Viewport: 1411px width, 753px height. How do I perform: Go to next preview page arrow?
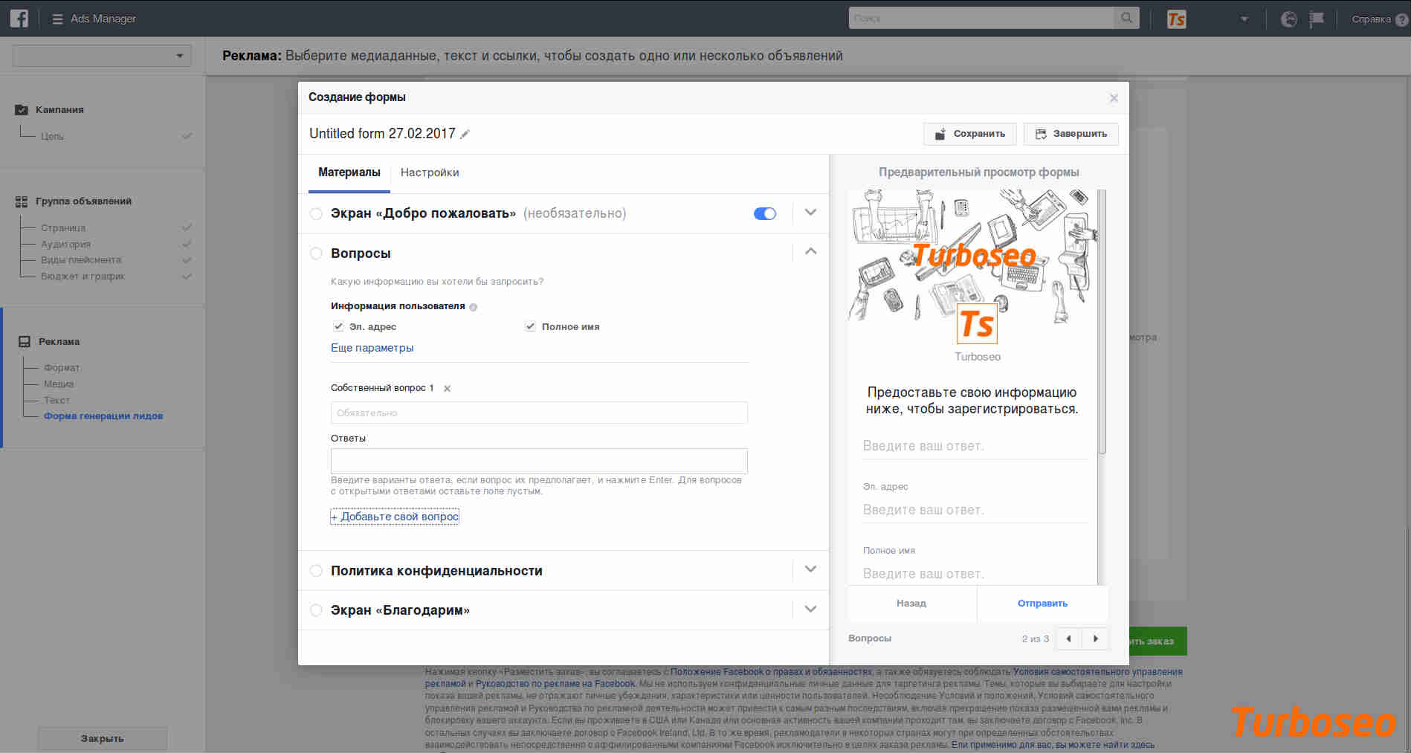click(x=1095, y=639)
